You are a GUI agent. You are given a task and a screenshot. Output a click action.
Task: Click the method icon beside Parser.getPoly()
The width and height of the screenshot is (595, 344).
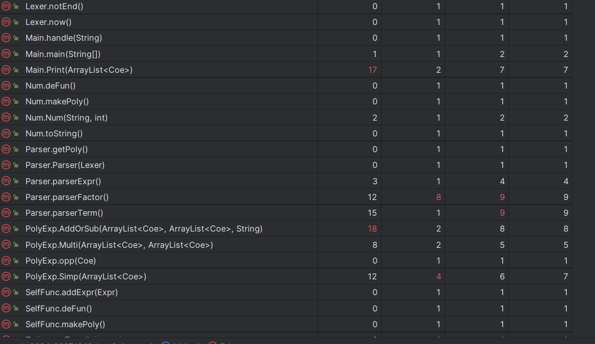click(6, 150)
